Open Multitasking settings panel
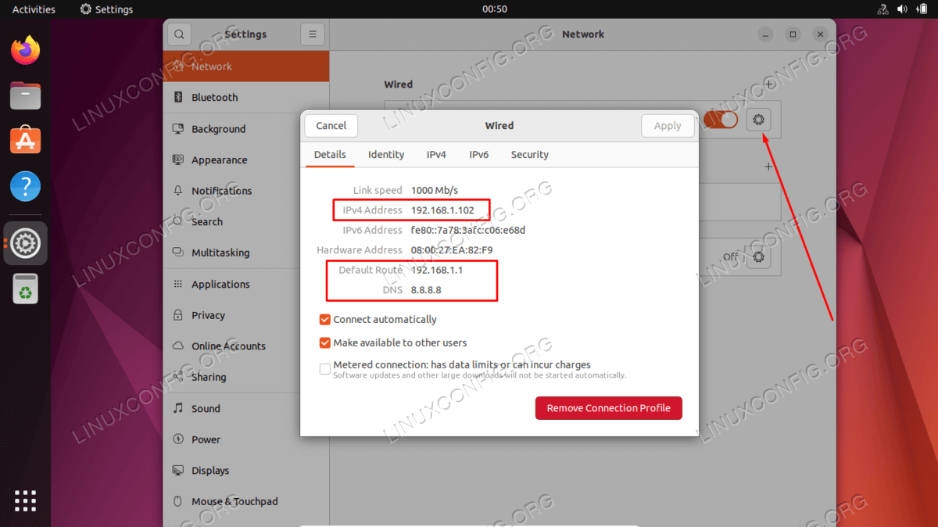Image resolution: width=938 pixels, height=527 pixels. point(245,253)
